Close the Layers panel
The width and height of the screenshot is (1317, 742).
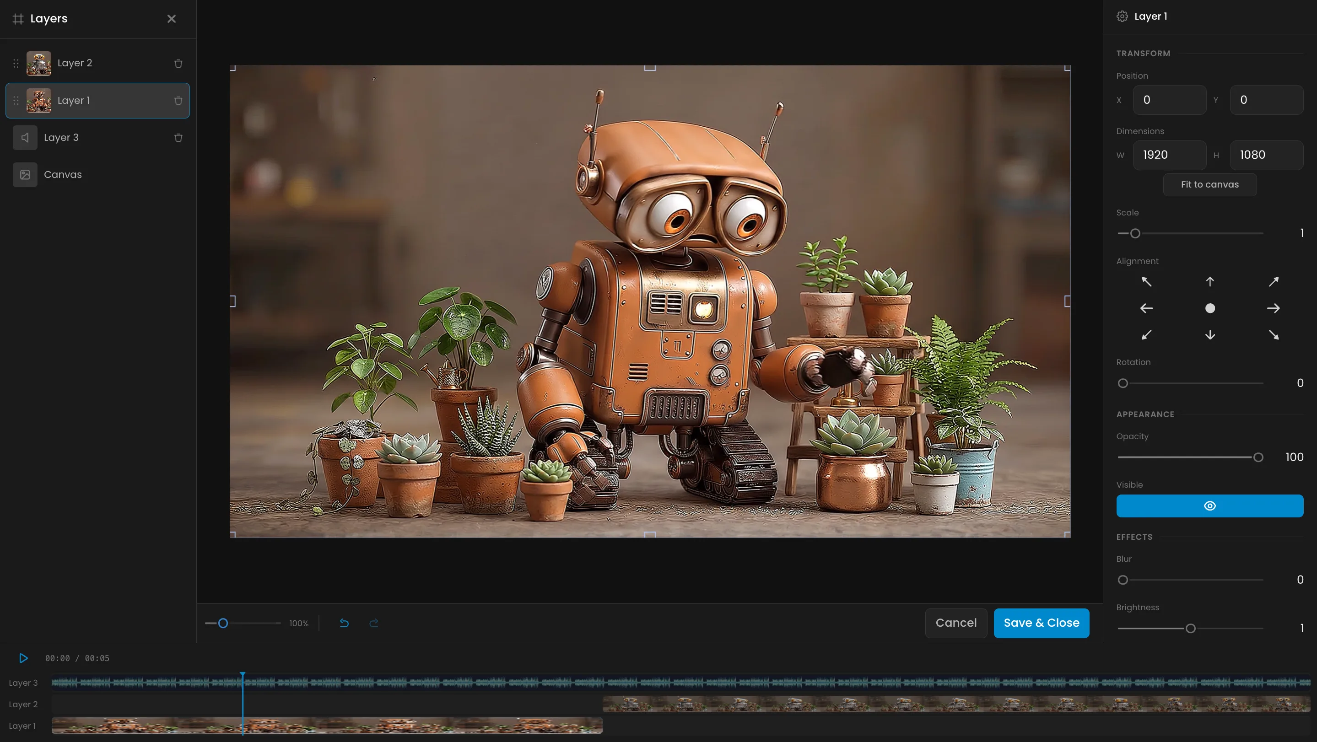coord(171,18)
